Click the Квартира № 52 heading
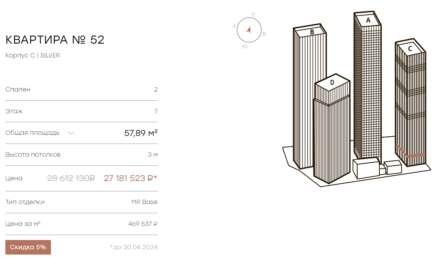 click(x=55, y=40)
